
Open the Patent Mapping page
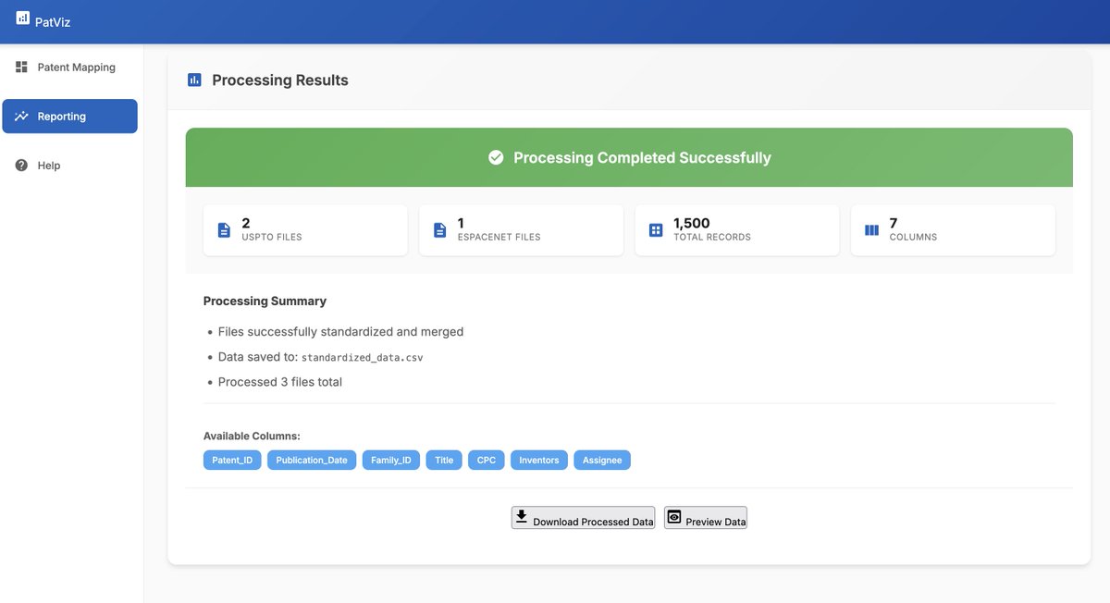69,68
